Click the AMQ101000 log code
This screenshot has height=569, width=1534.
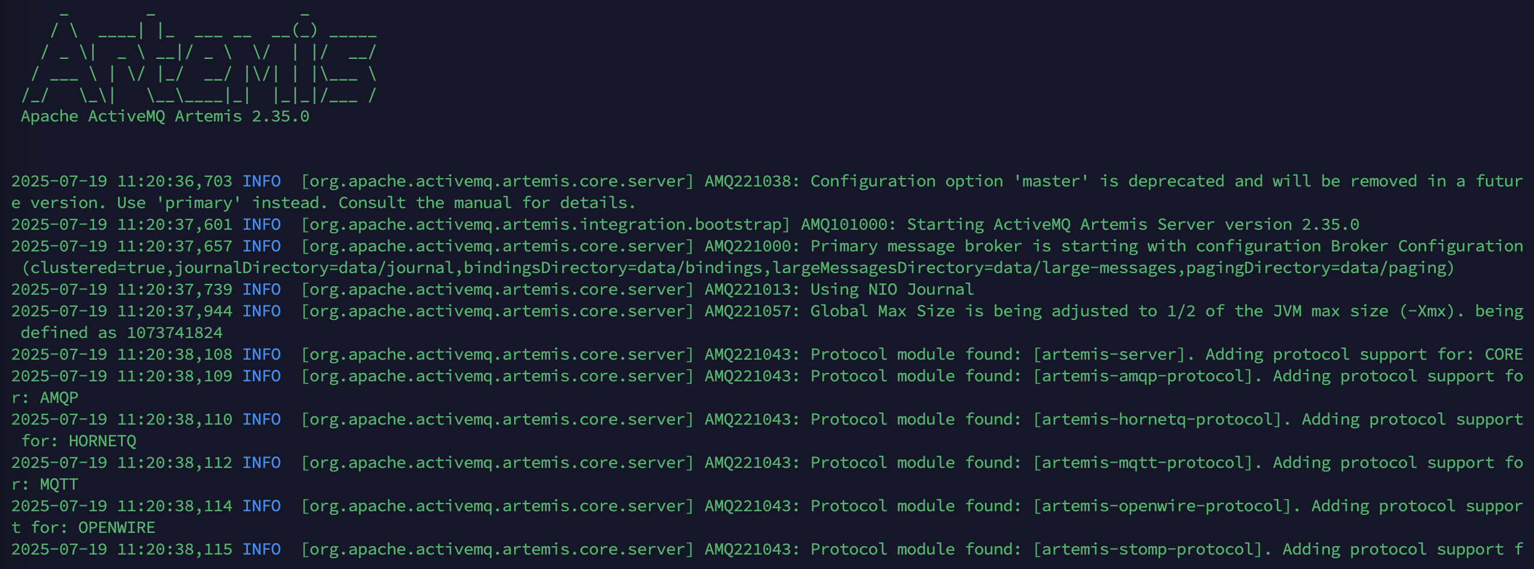point(848,224)
